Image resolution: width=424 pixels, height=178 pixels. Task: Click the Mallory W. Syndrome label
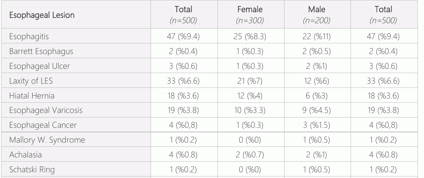(47, 140)
